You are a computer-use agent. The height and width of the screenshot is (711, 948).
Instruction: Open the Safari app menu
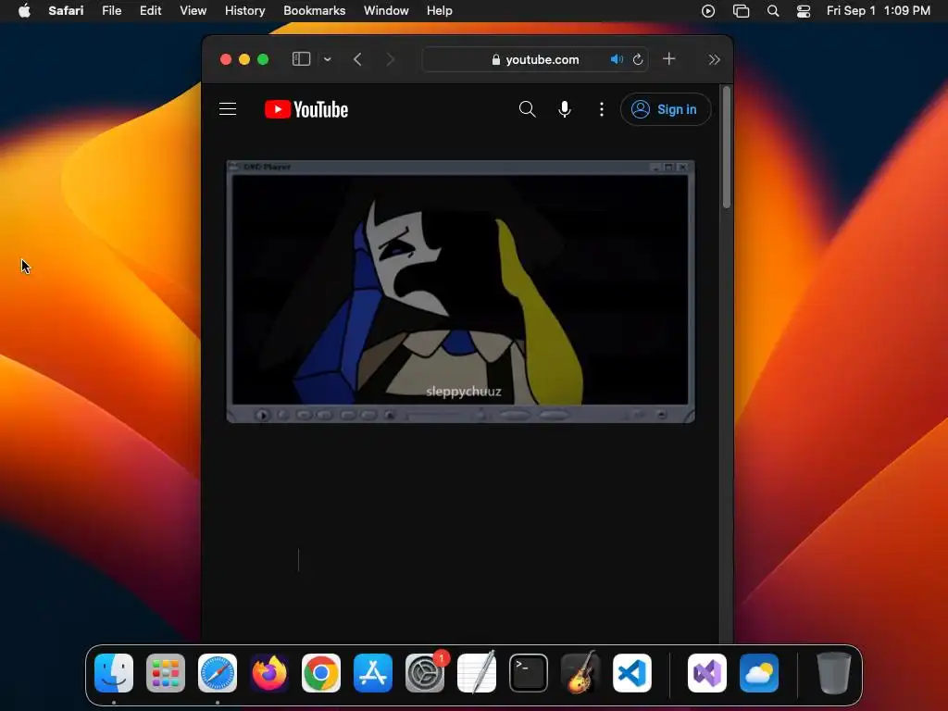[x=66, y=10]
